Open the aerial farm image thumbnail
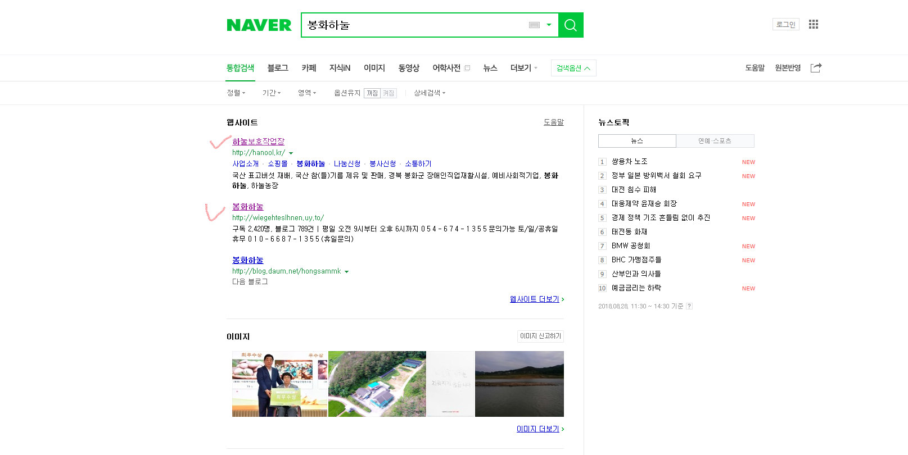Screen dimensions: 908x455 377,384
